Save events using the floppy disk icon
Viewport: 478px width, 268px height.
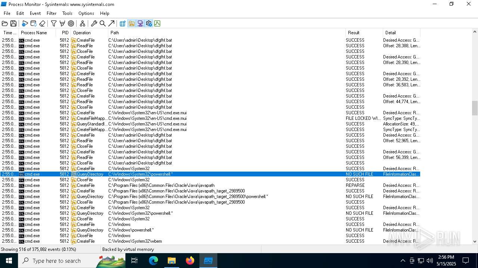click(13, 23)
